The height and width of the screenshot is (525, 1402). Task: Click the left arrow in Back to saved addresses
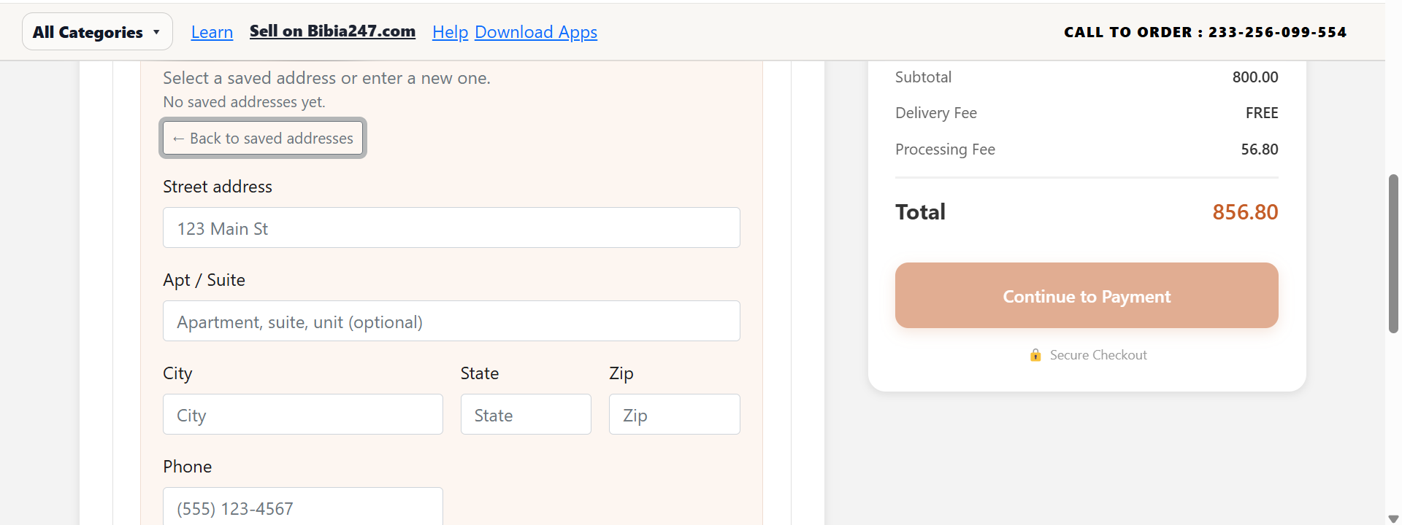177,138
